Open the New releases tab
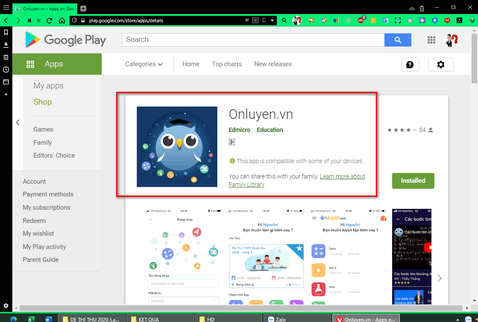Screen dimensions: 478x322 coord(273,64)
